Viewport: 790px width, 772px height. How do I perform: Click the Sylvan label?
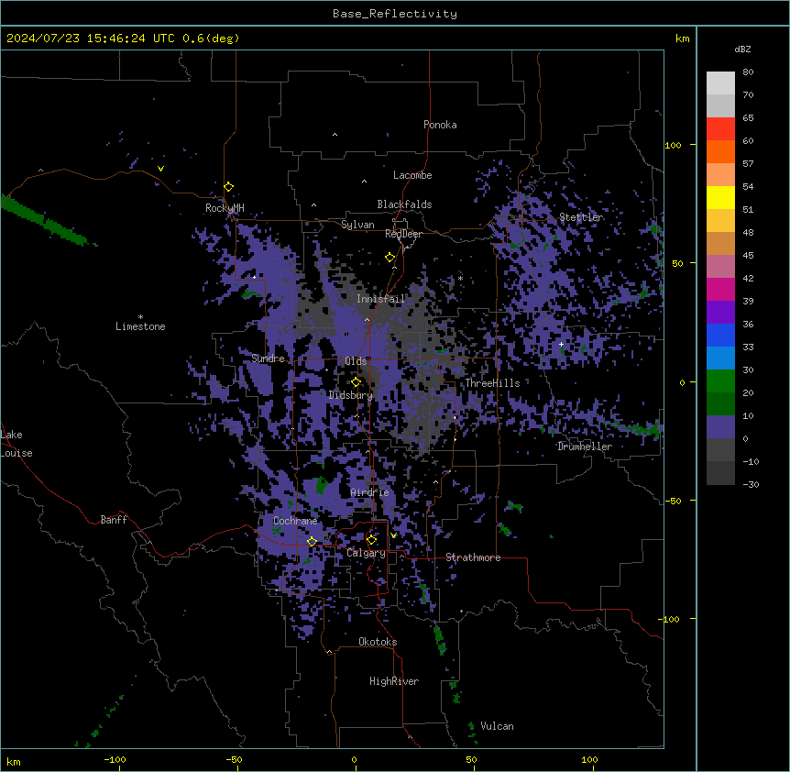(357, 225)
